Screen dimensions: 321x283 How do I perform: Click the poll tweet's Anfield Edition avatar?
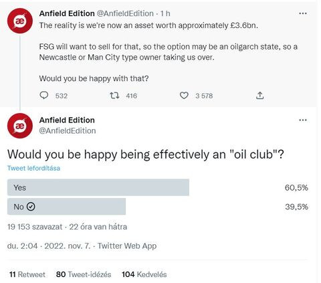20,126
